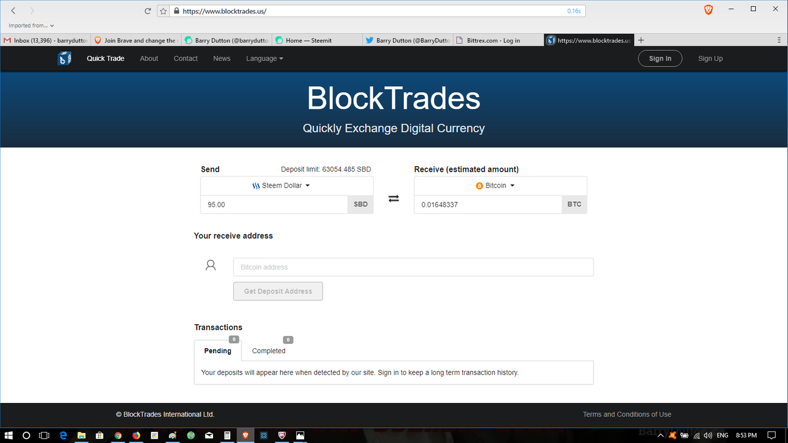Open the volume control in system tray
The width and height of the screenshot is (788, 443).
click(707, 435)
